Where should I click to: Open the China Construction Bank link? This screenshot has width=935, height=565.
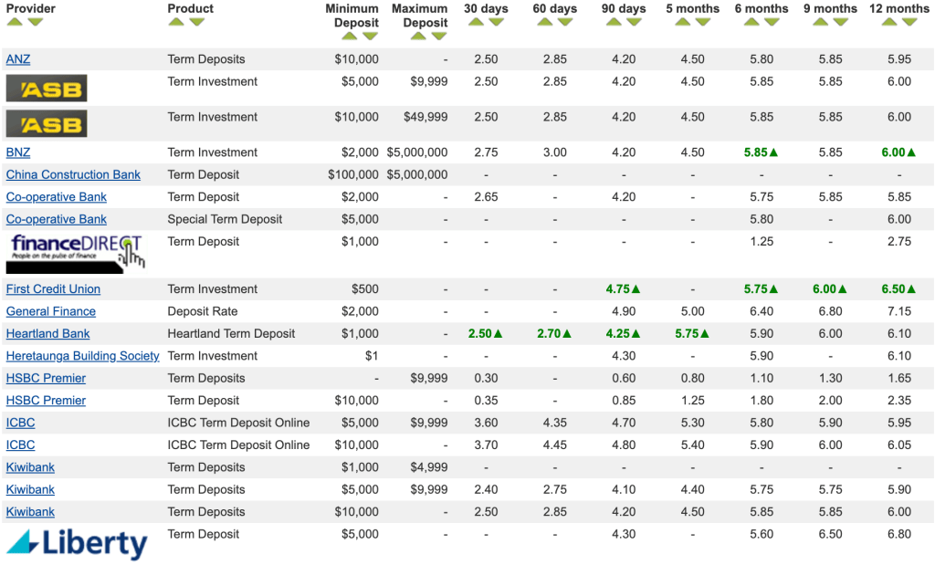[73, 174]
